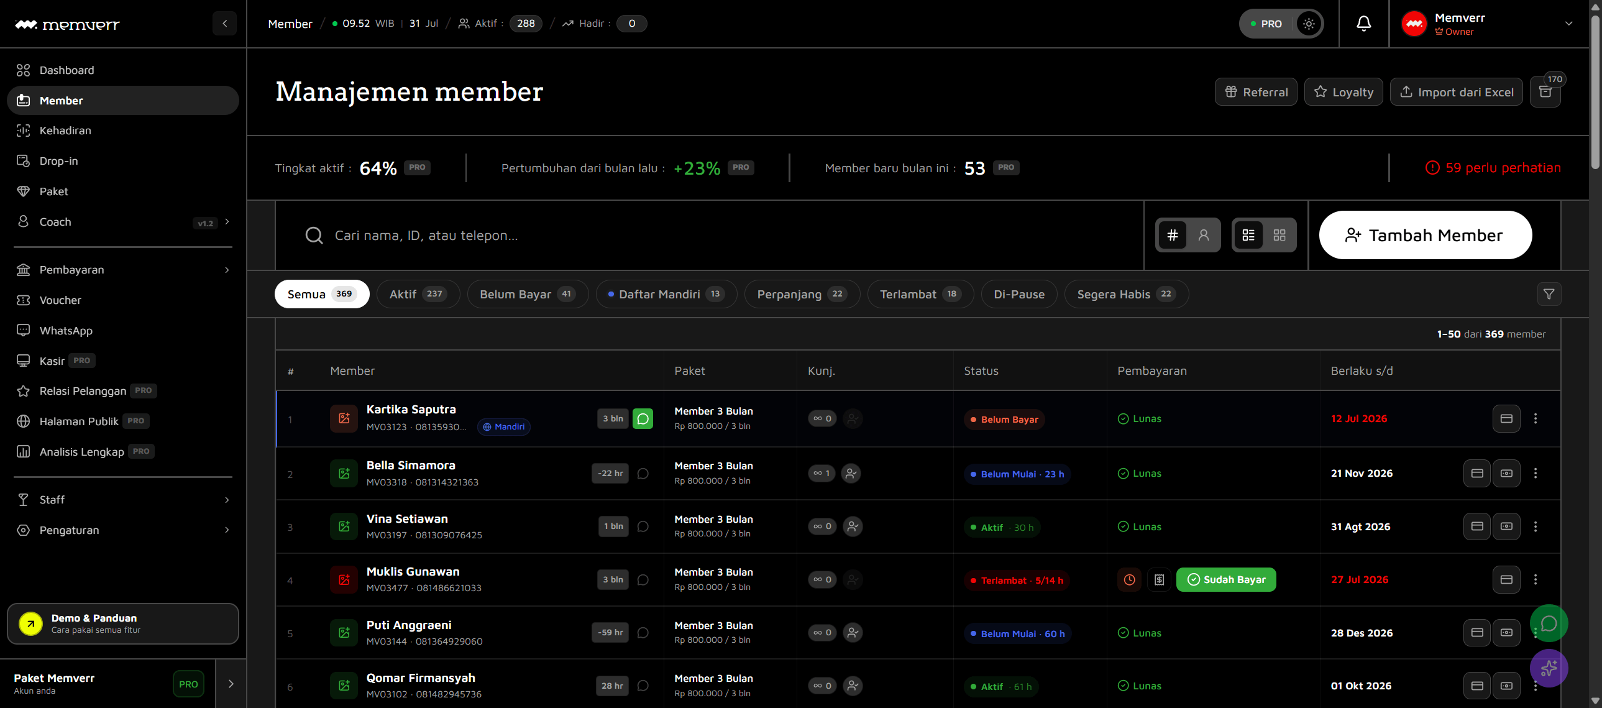This screenshot has height=708, width=1602.
Task: Collapse the sidebar with chevron button
Action: [x=224, y=24]
